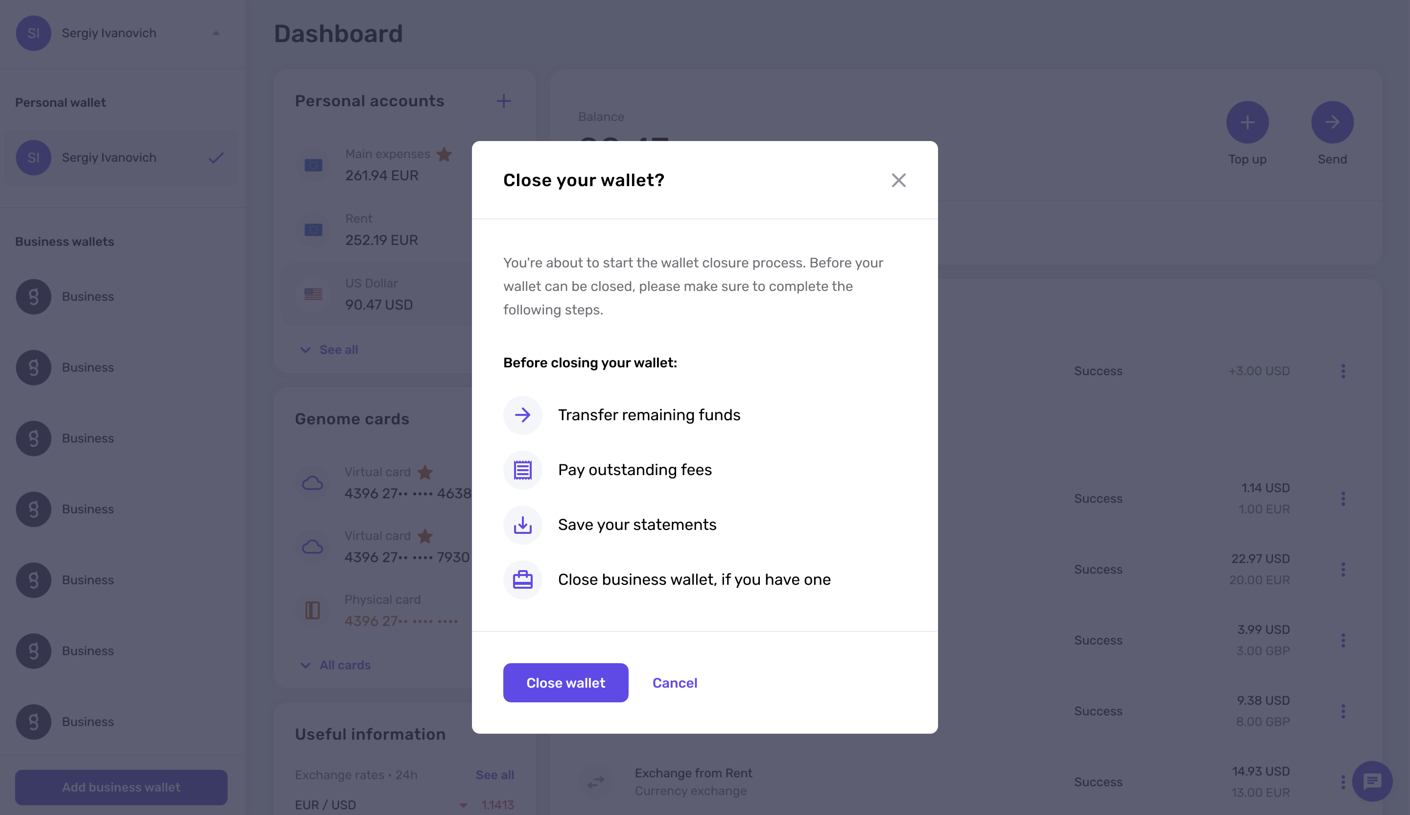Click the Physical card icon

(312, 610)
